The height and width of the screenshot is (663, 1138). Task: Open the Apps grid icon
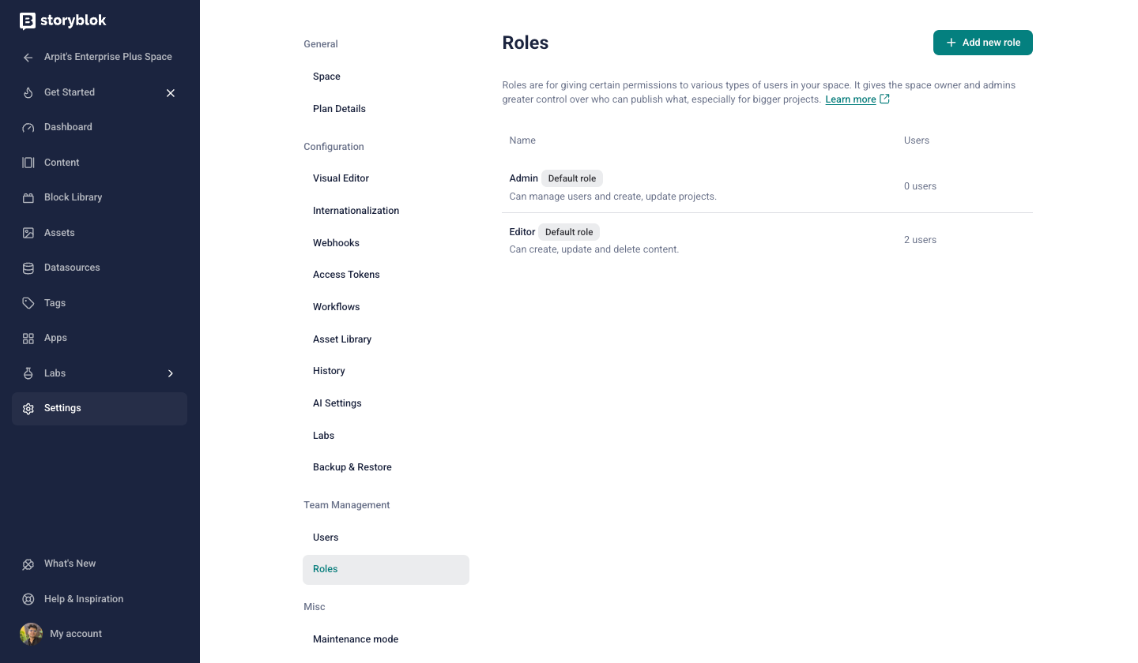(x=28, y=339)
